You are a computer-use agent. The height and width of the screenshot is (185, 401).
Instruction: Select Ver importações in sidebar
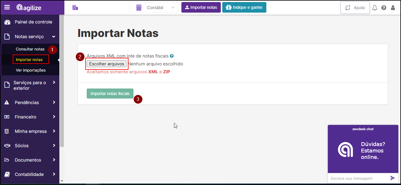(31, 70)
